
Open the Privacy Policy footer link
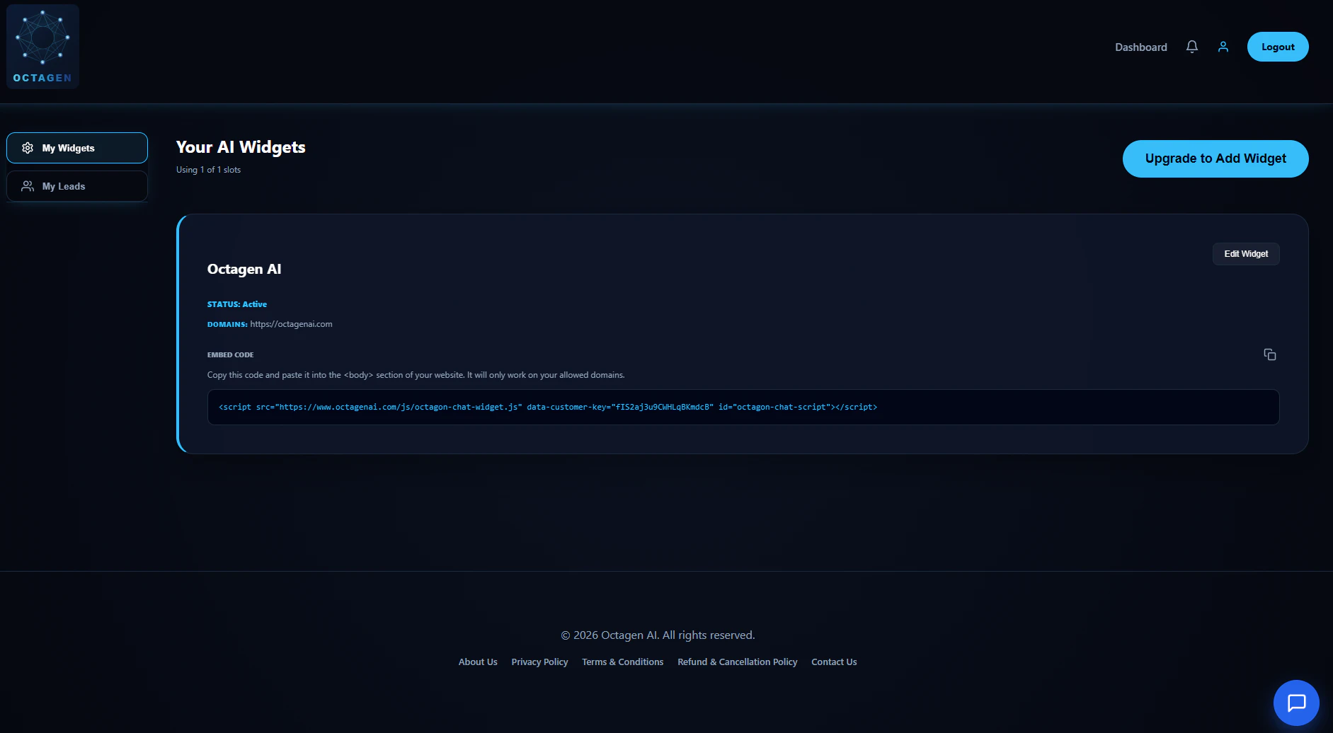click(539, 662)
